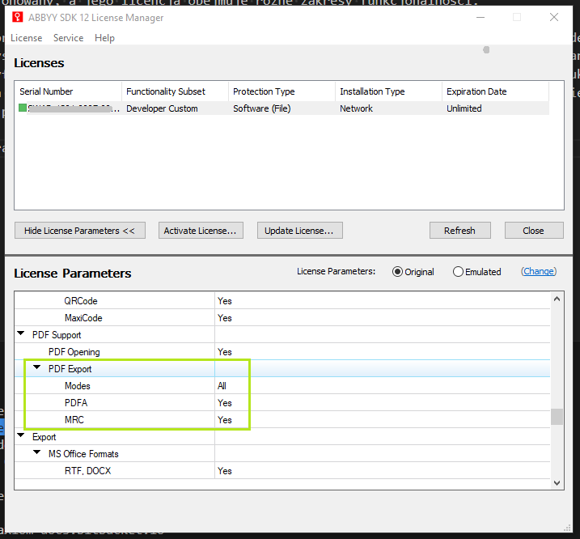Click the Software (File) cell
The image size is (580, 539).
pyautogui.click(x=262, y=108)
